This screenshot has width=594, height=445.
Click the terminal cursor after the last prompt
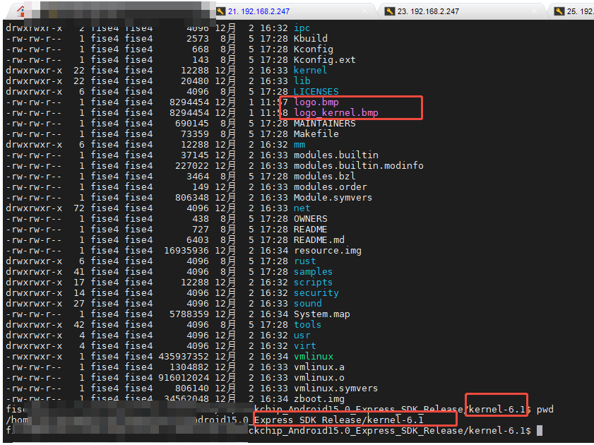pyautogui.click(x=540, y=431)
